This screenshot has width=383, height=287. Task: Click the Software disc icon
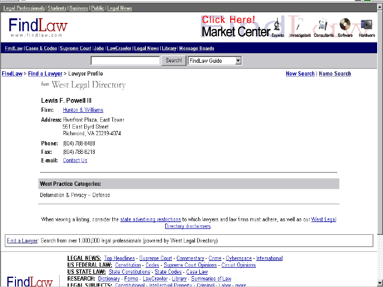click(x=345, y=27)
